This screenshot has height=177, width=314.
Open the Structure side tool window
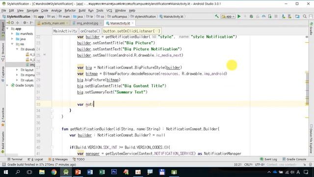(3, 52)
